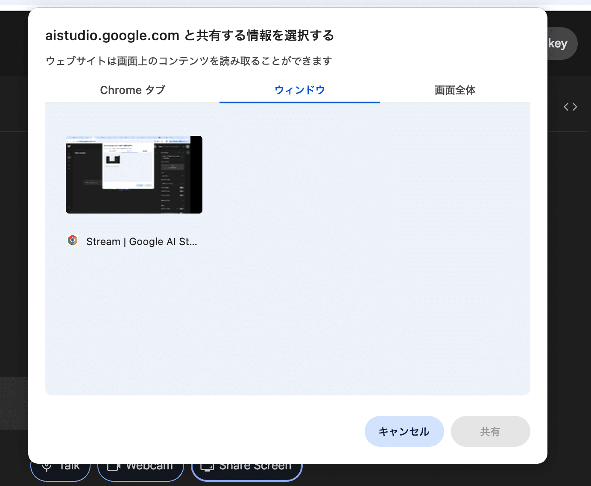The width and height of the screenshot is (591, 486).
Task: Switch to the Chrome タブ tab
Action: (132, 90)
